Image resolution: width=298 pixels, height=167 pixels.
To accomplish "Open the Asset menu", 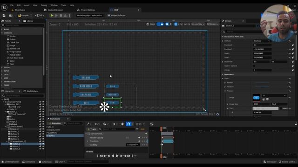I will [27, 5].
